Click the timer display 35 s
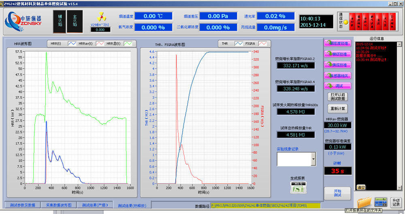 338,171
